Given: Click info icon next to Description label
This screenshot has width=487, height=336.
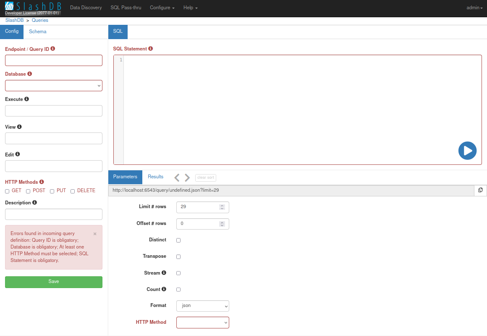Looking at the screenshot, I should [34, 202].
